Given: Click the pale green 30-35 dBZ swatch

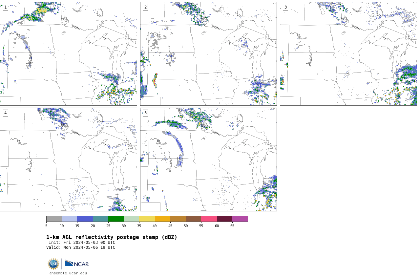Looking at the screenshot, I should (x=131, y=219).
